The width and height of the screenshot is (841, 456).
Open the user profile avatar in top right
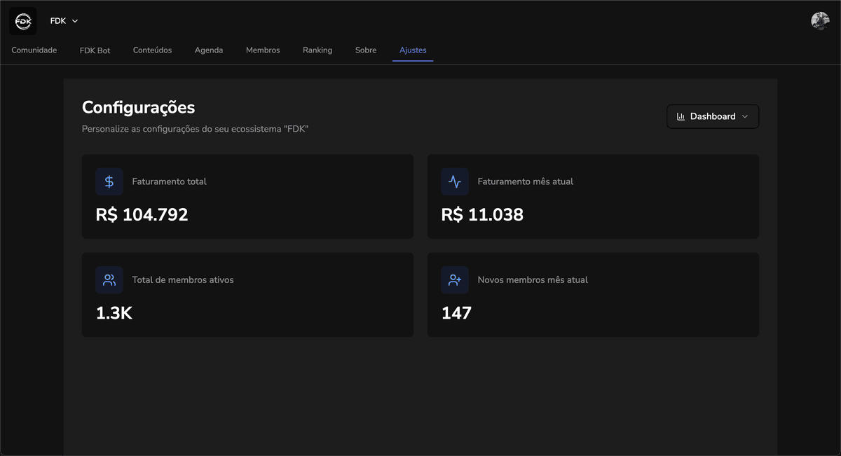pos(820,20)
